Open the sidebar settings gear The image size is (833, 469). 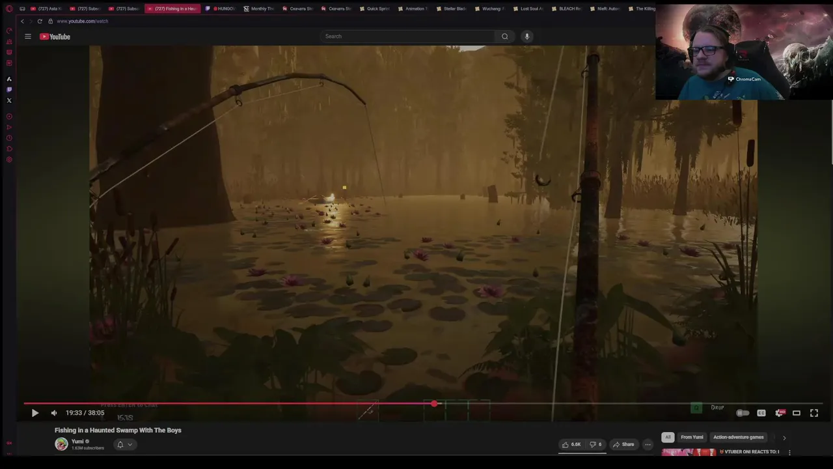(9, 160)
